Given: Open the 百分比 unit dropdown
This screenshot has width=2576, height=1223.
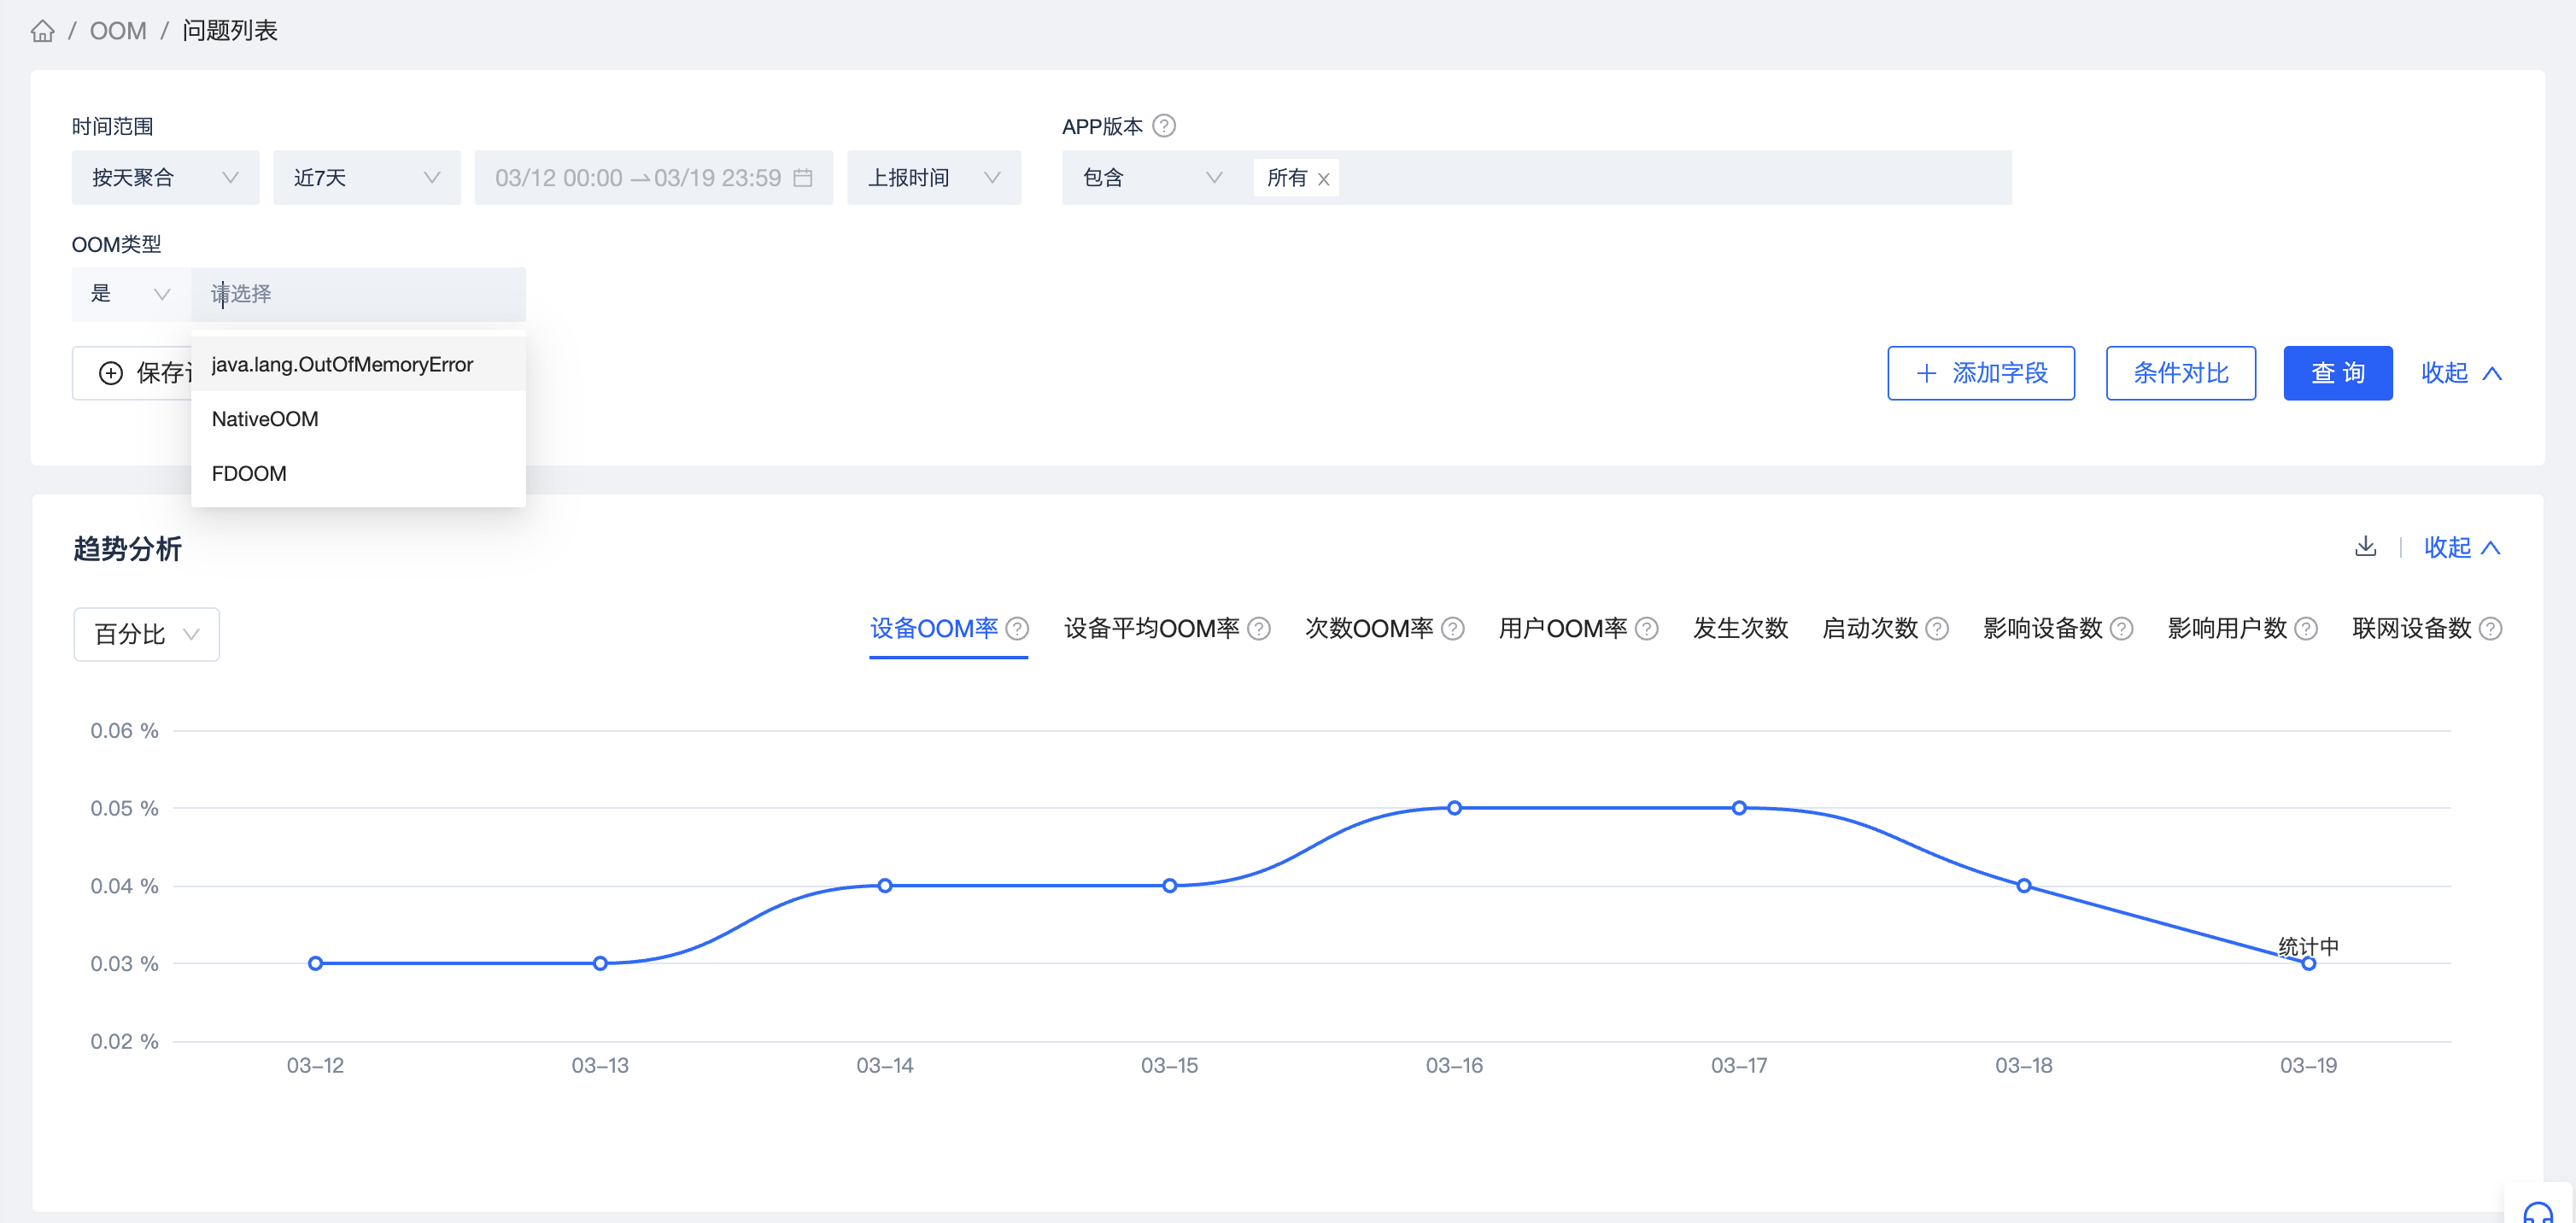Looking at the screenshot, I should point(147,634).
